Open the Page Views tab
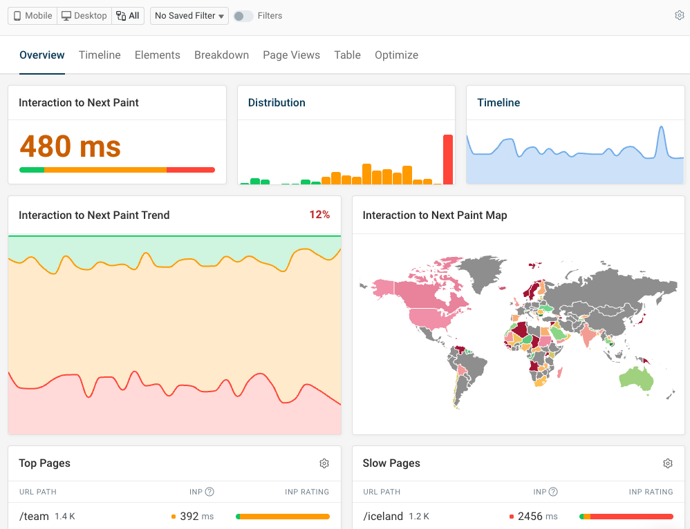690x529 pixels. [x=291, y=55]
